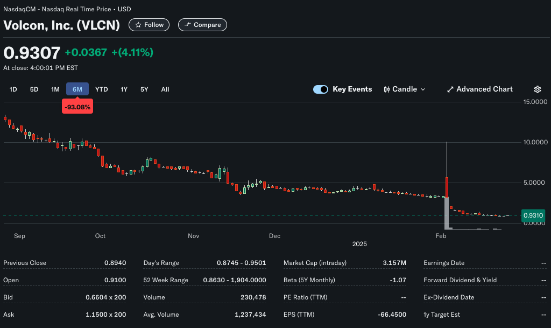Image resolution: width=551 pixels, height=328 pixels.
Task: Click the 10.0000 price axis label
Action: 535,142
